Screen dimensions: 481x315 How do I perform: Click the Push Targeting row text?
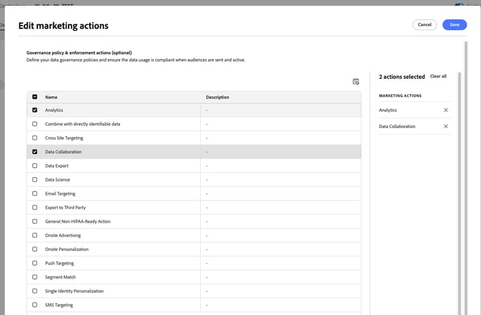tap(59, 263)
